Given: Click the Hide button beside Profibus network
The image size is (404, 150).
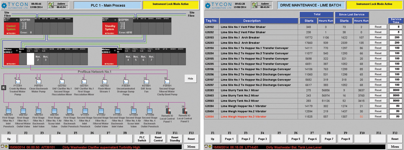Looking at the screenshot, I should coord(190,78).
